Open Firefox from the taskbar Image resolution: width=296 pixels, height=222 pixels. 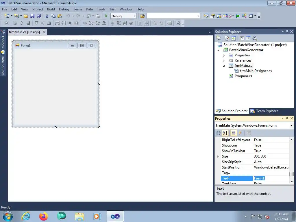[x=43, y=216]
